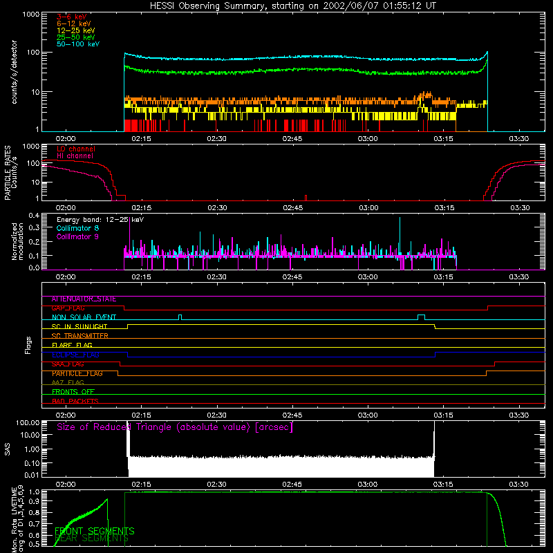Click the narrow NON_SOLAR_EVENT pulse near 02:22
This screenshot has width=553, height=553.
click(180, 317)
